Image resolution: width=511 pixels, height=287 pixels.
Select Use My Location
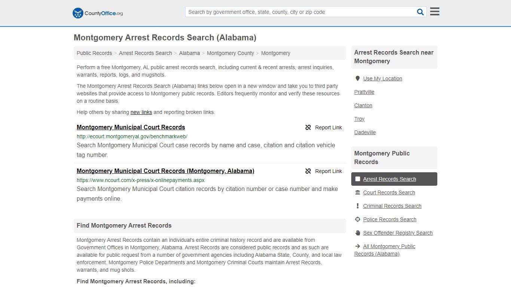tap(383, 78)
